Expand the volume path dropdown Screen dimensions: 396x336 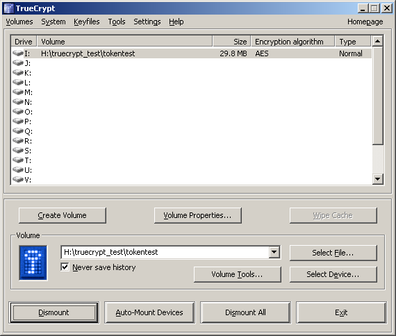pos(274,252)
